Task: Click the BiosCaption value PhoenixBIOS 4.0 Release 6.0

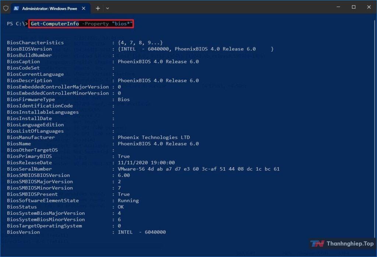Action: [158, 61]
